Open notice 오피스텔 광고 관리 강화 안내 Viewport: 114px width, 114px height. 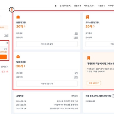67,101
